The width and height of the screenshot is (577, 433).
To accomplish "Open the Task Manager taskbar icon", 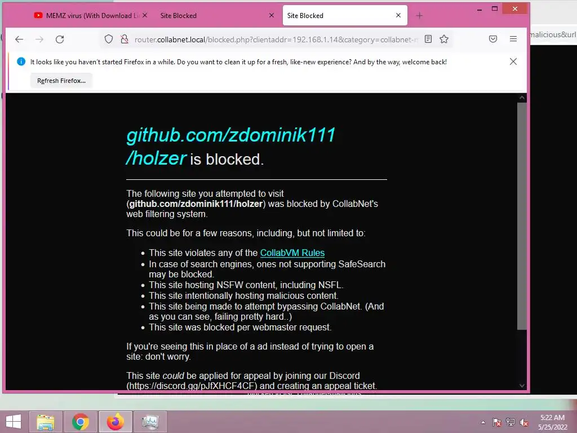I will (150, 422).
